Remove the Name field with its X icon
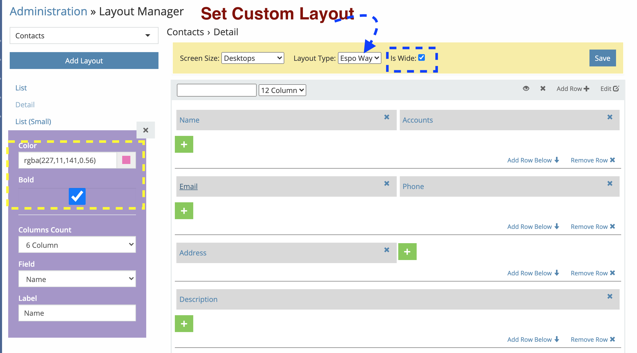Screen dimensions: 637x353 [x=386, y=117]
